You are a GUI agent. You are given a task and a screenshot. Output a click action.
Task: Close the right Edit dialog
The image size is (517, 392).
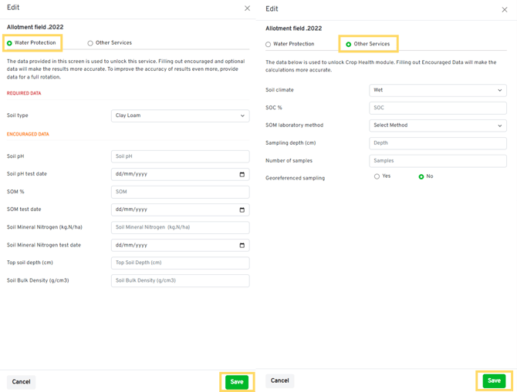pos(505,10)
